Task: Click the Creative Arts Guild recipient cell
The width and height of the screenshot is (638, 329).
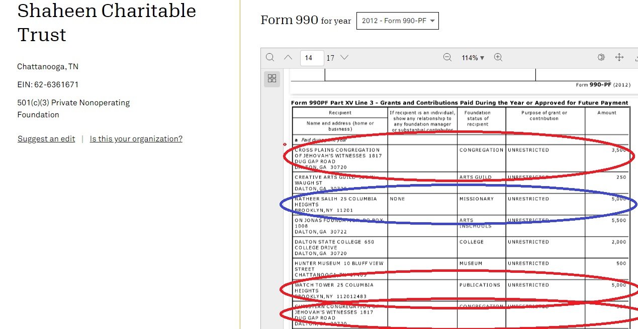Action: [x=340, y=183]
